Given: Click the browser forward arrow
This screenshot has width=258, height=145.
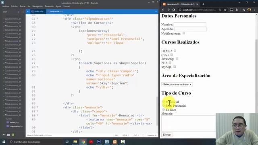Looking at the screenshot, I should point(169,10).
